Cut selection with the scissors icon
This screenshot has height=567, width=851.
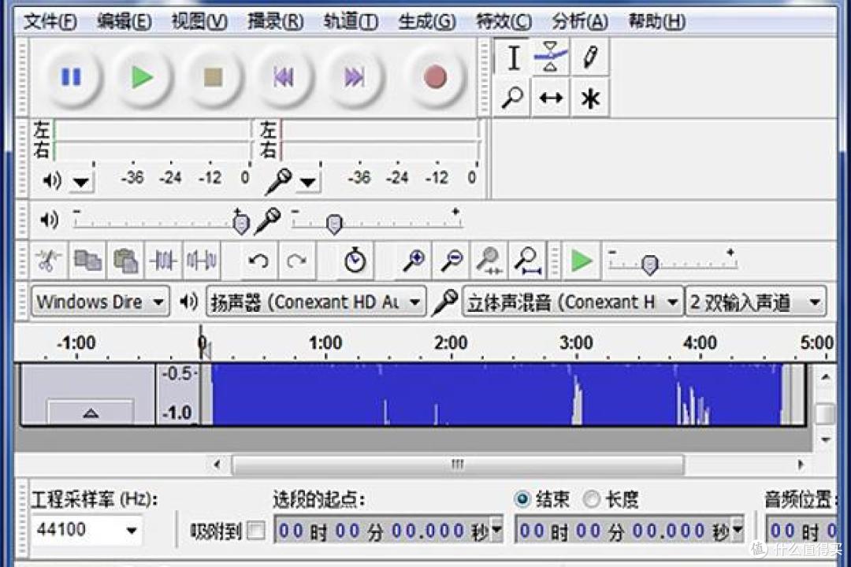pyautogui.click(x=48, y=261)
